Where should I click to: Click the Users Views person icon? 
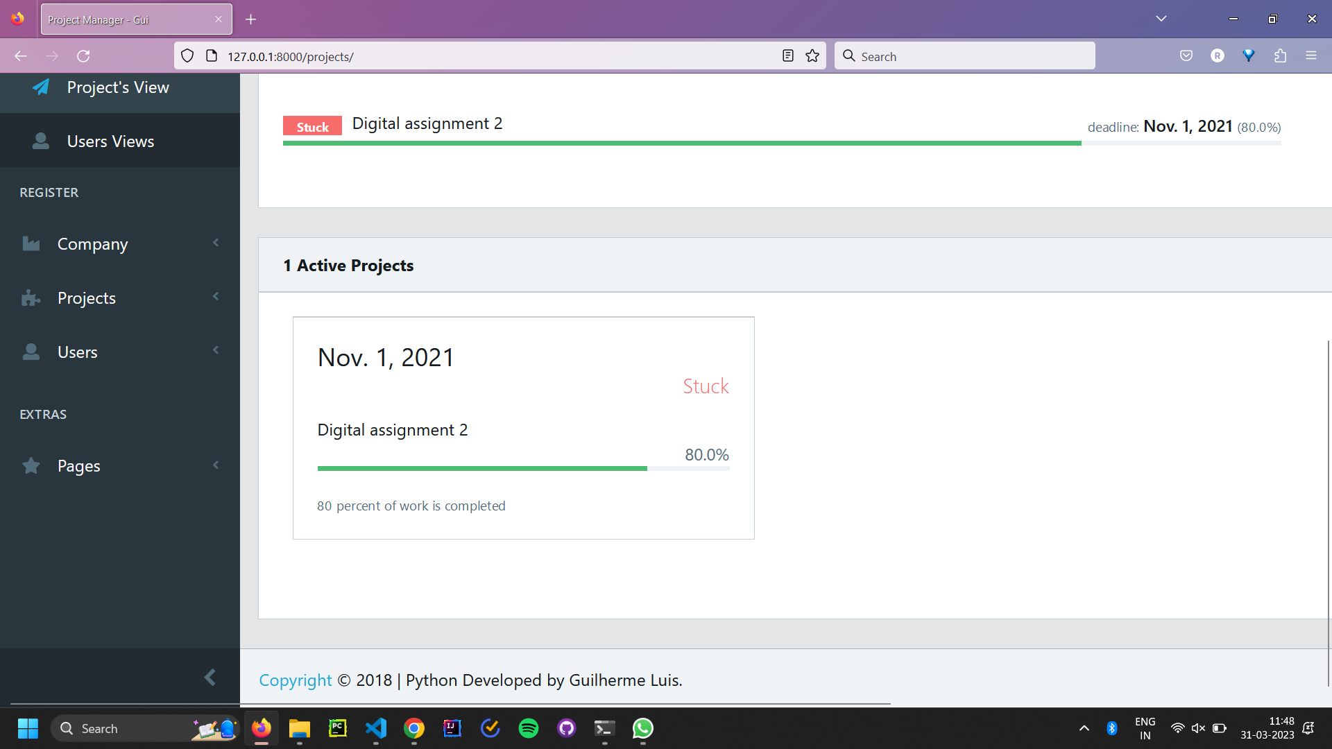[x=41, y=141]
